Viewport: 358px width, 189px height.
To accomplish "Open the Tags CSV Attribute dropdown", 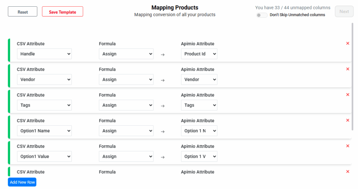I will (x=44, y=105).
